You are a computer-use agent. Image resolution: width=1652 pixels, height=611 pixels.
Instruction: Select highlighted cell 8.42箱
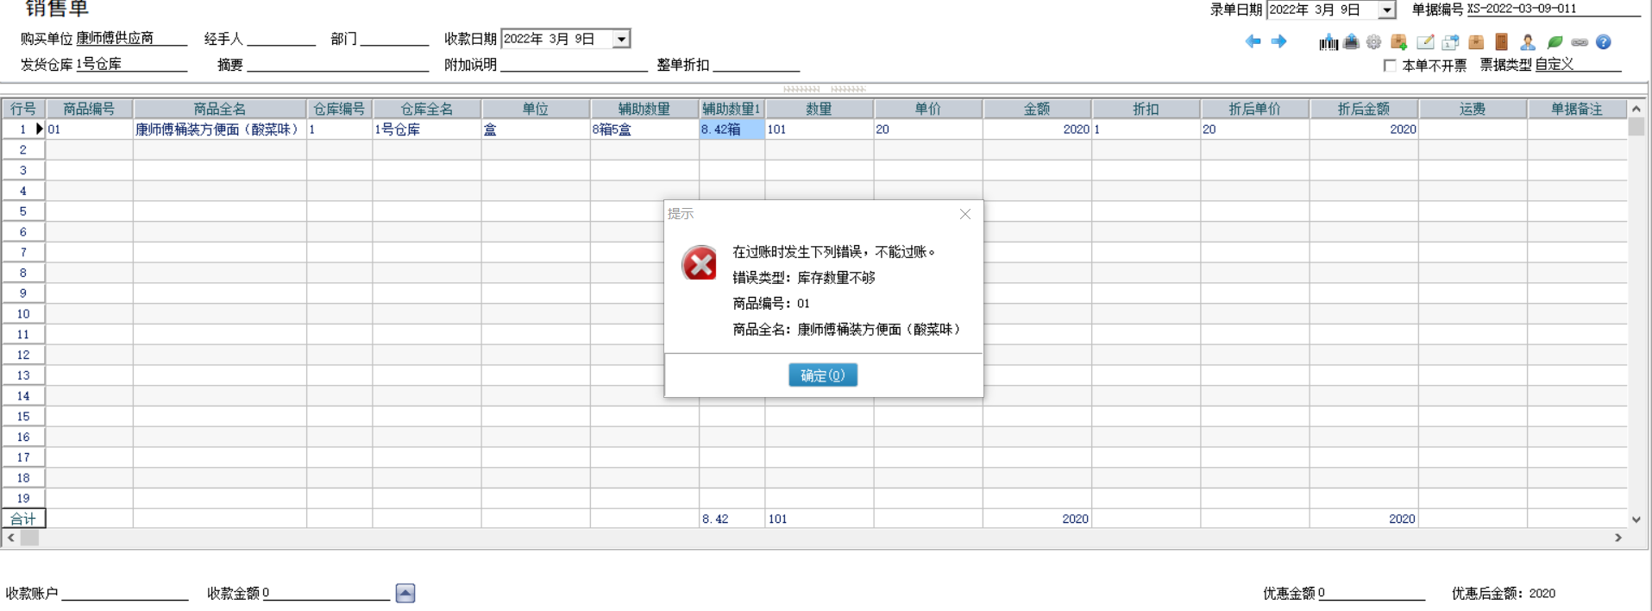[x=732, y=129]
